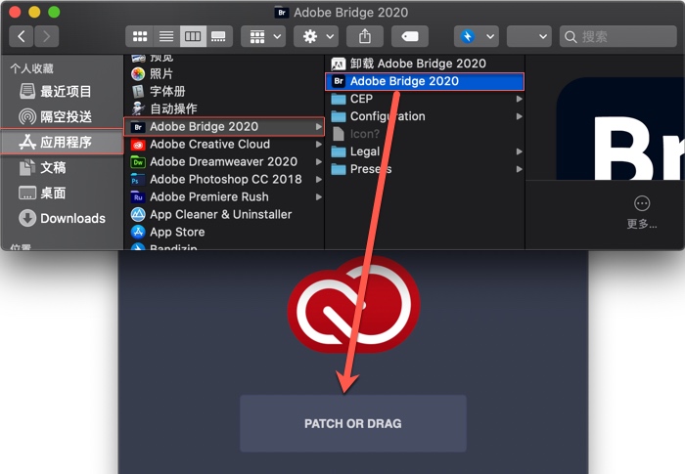Select the Presets folder

(425, 169)
